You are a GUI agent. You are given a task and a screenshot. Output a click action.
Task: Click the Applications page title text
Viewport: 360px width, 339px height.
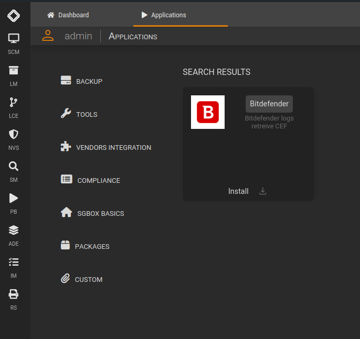click(x=133, y=36)
